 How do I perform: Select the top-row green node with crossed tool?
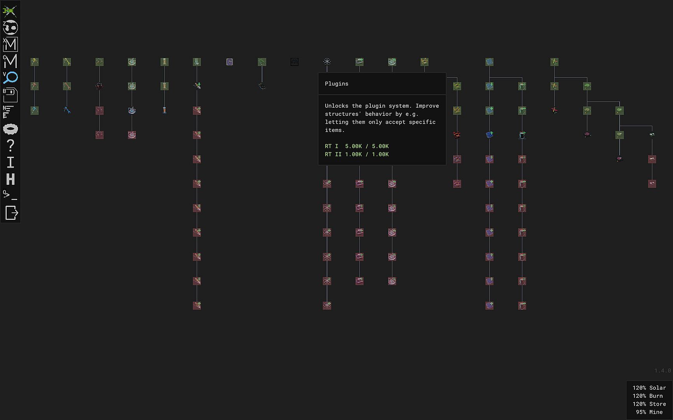tap(554, 62)
